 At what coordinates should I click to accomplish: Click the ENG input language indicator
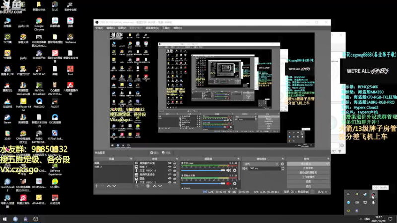coord(367,219)
